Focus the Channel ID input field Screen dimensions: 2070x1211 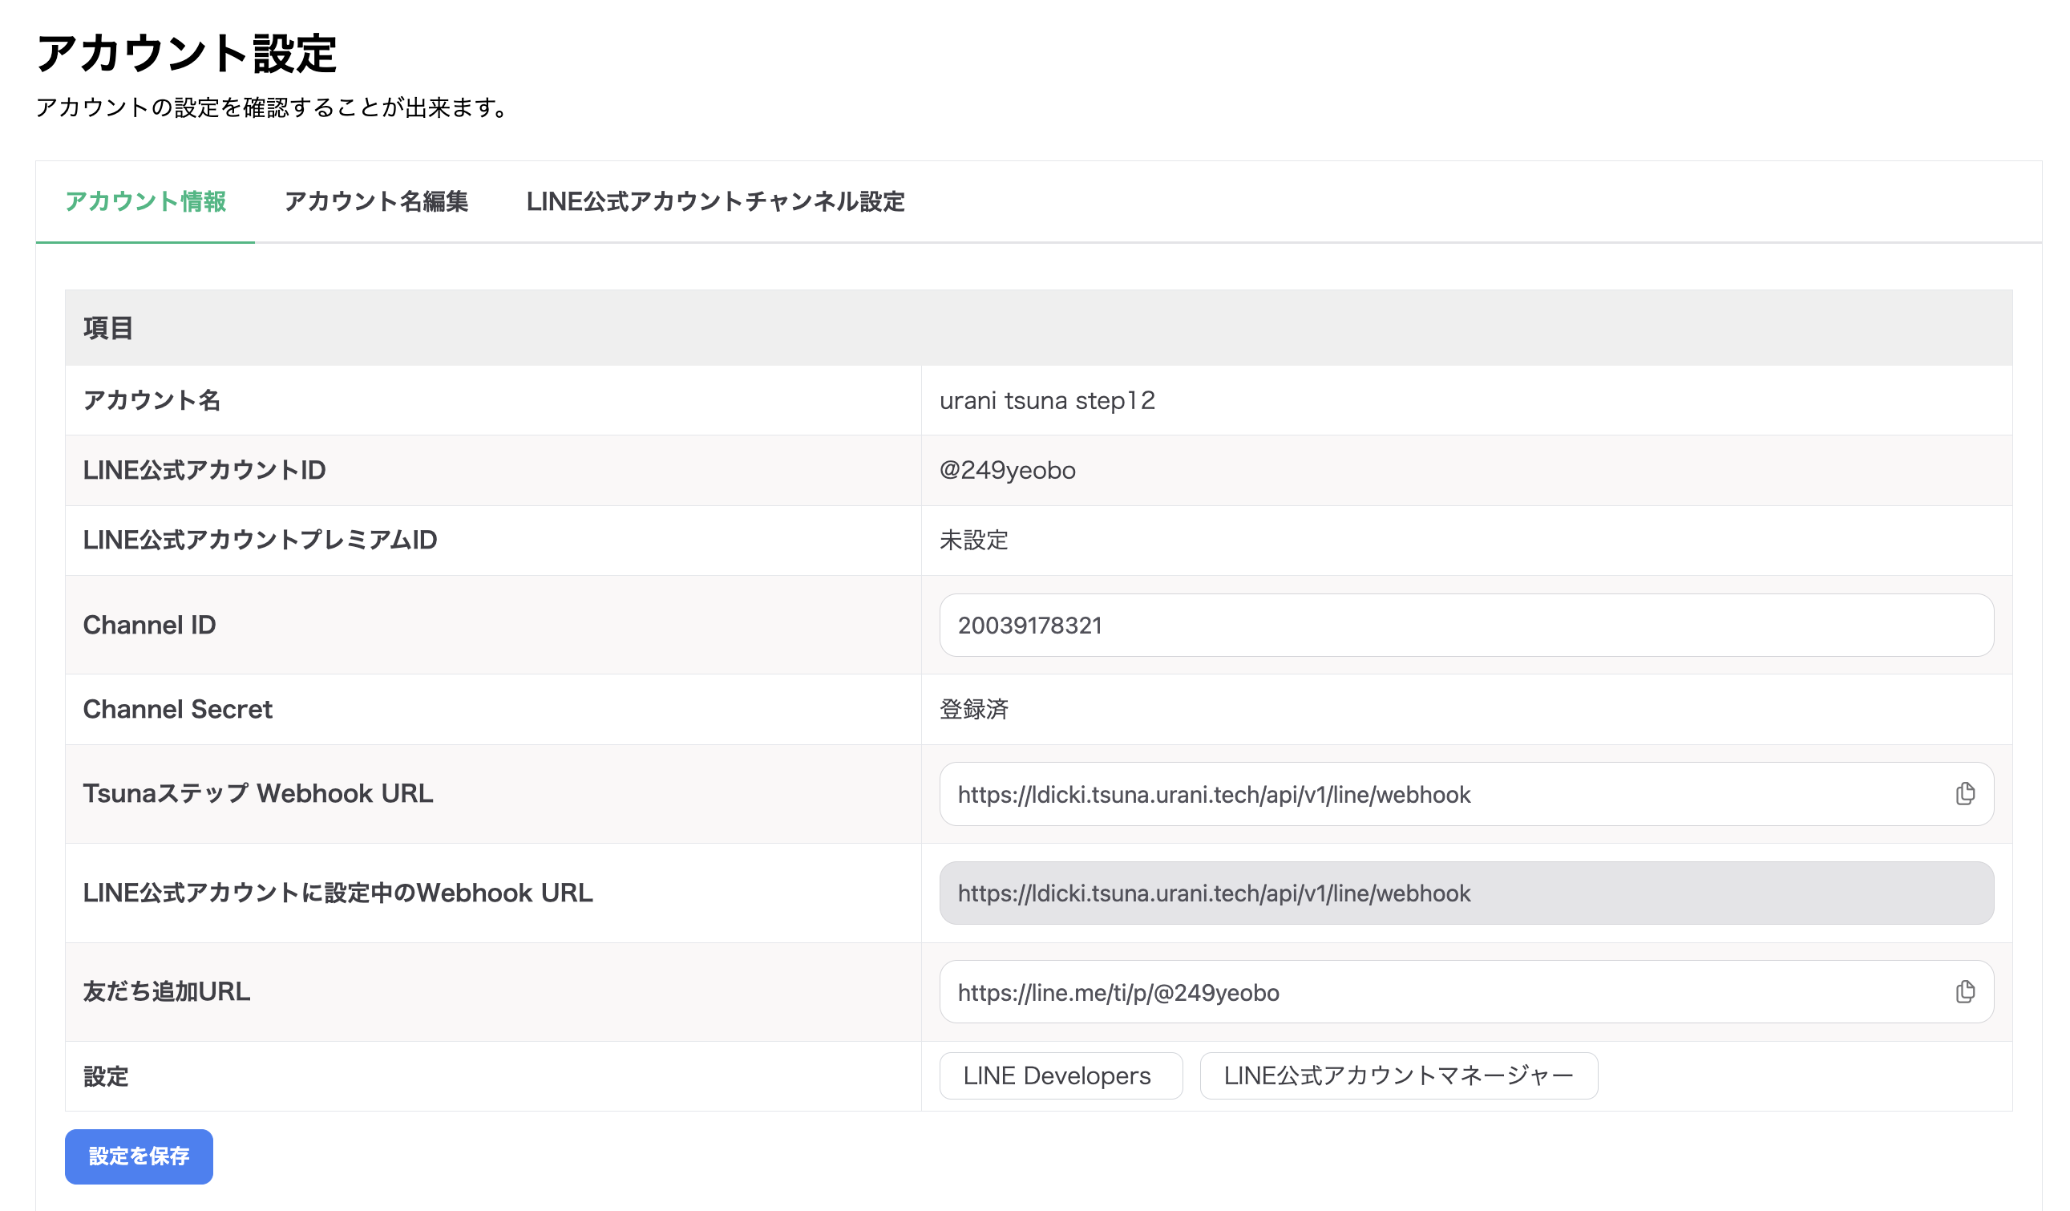click(1466, 626)
